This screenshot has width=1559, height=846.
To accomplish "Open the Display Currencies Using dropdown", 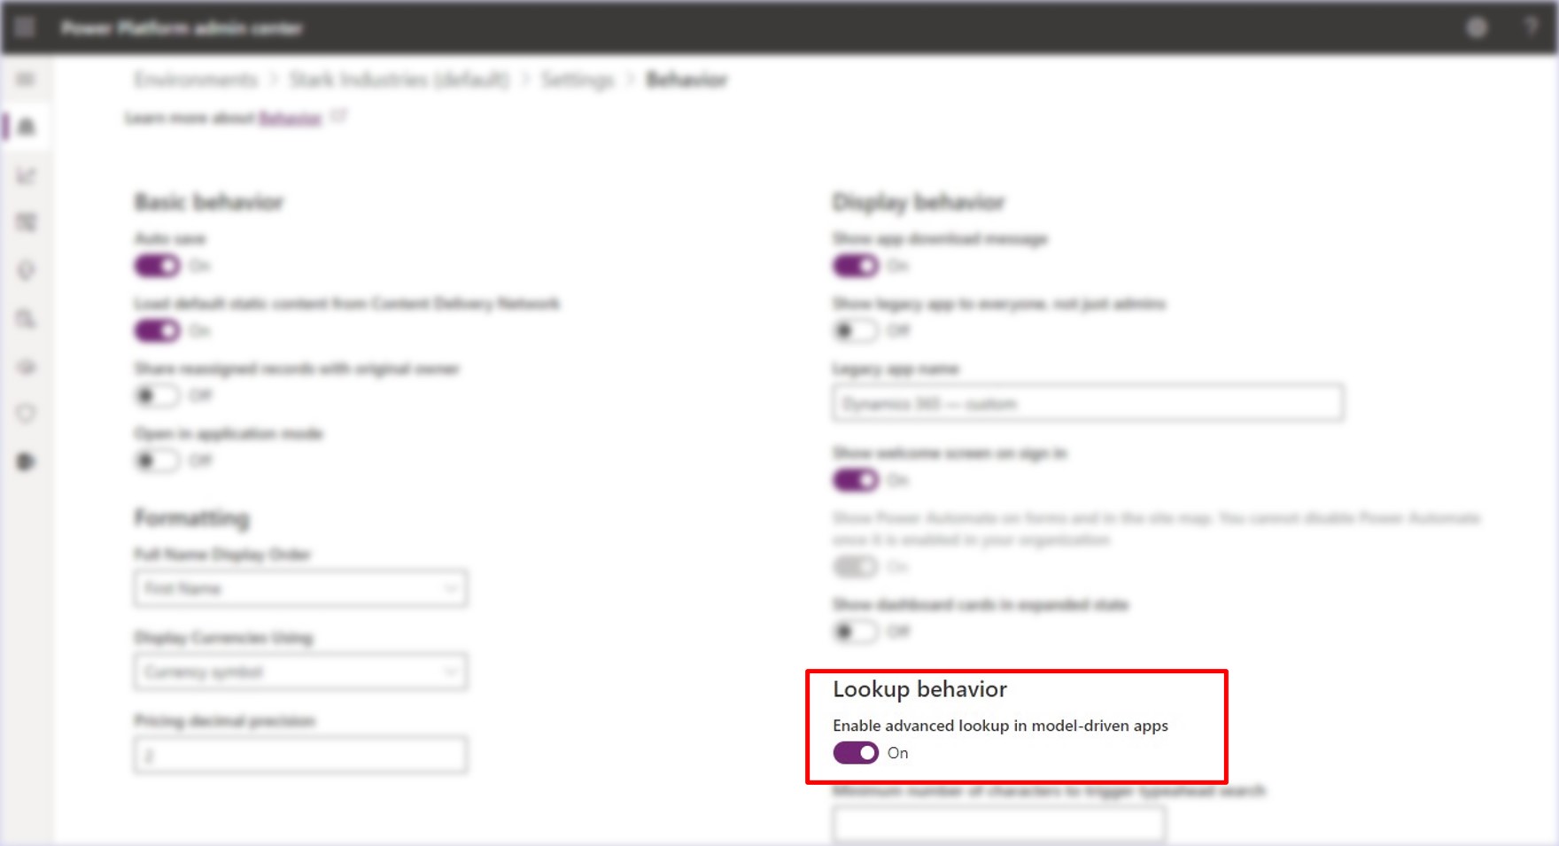I will (300, 672).
